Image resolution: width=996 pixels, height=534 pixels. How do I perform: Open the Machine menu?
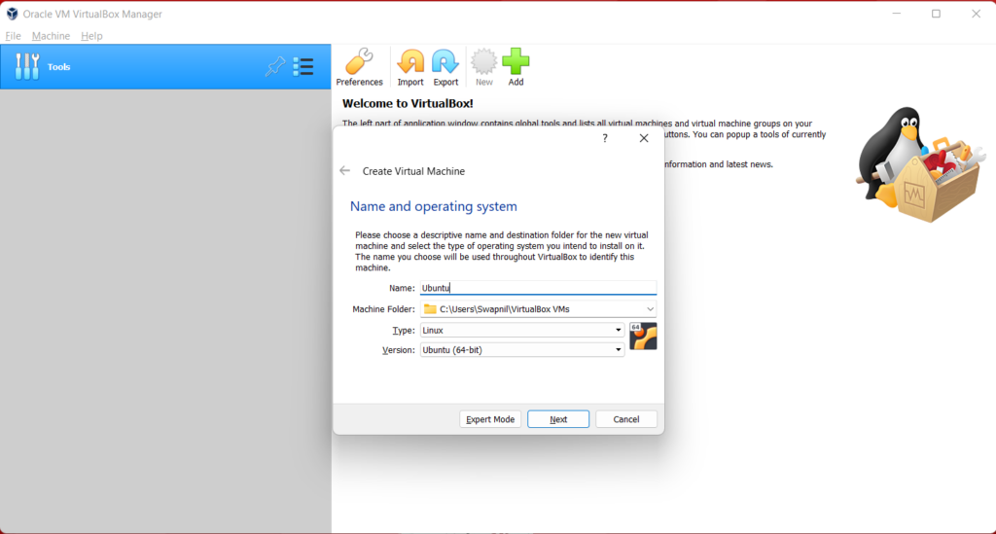pos(51,36)
